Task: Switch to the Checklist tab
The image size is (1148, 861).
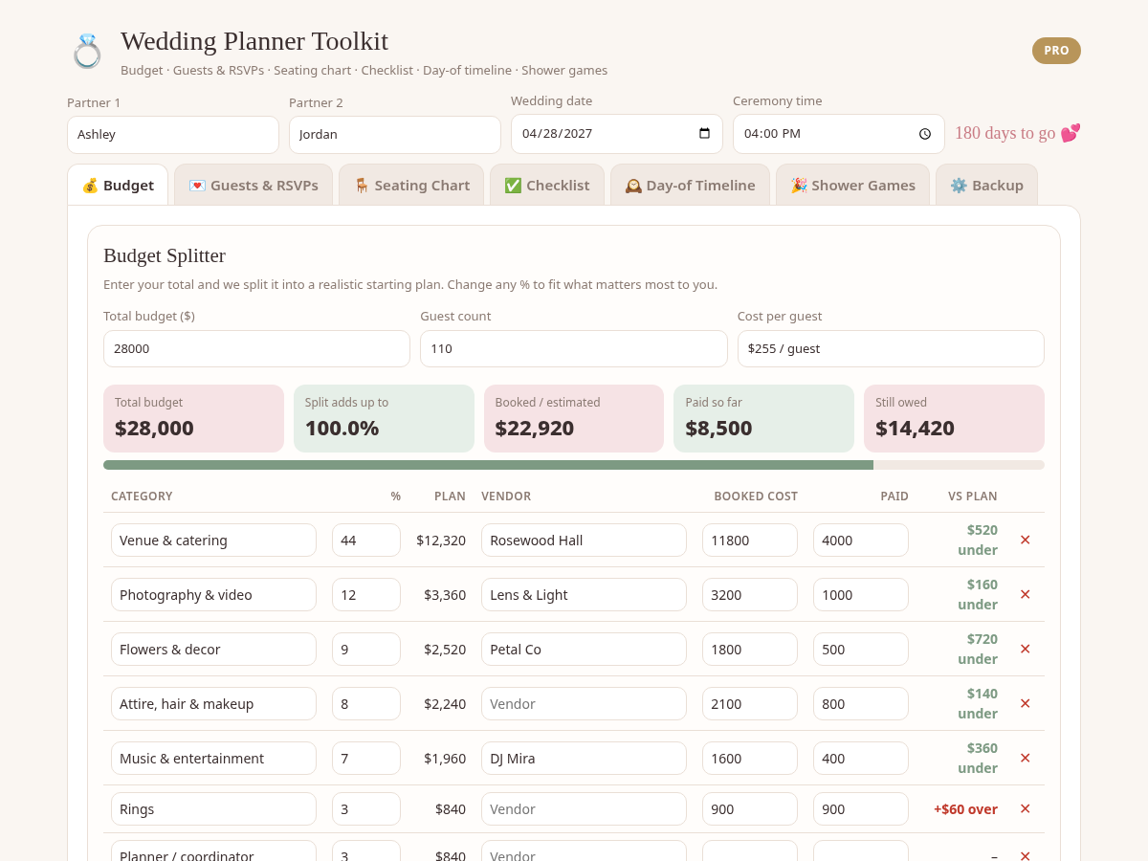Action: tap(547, 185)
